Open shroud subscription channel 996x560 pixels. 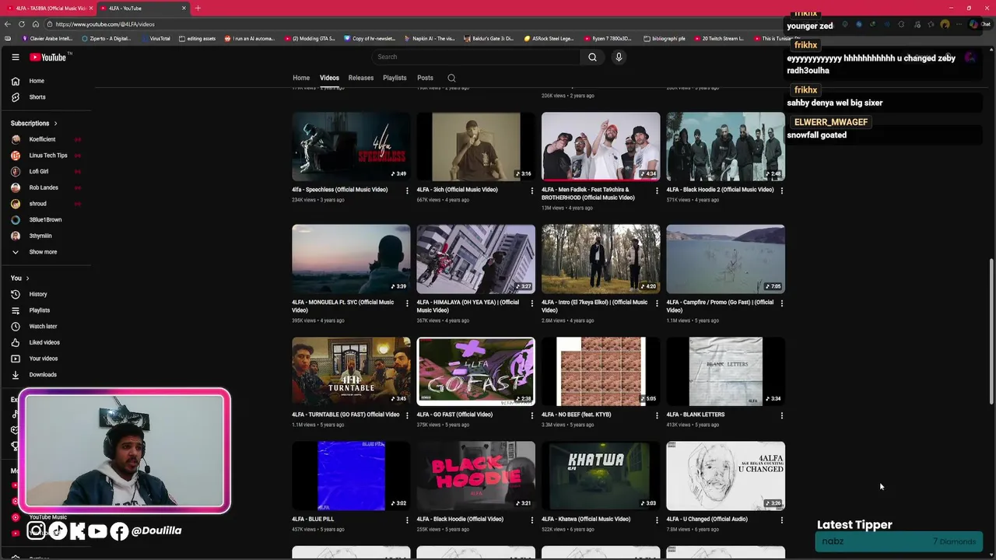tap(46, 204)
